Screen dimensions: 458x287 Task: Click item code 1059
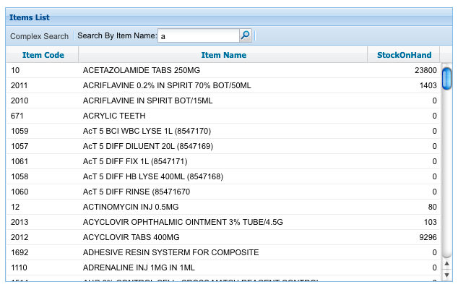point(20,131)
